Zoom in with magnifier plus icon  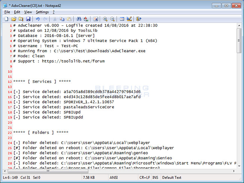pos(105,19)
